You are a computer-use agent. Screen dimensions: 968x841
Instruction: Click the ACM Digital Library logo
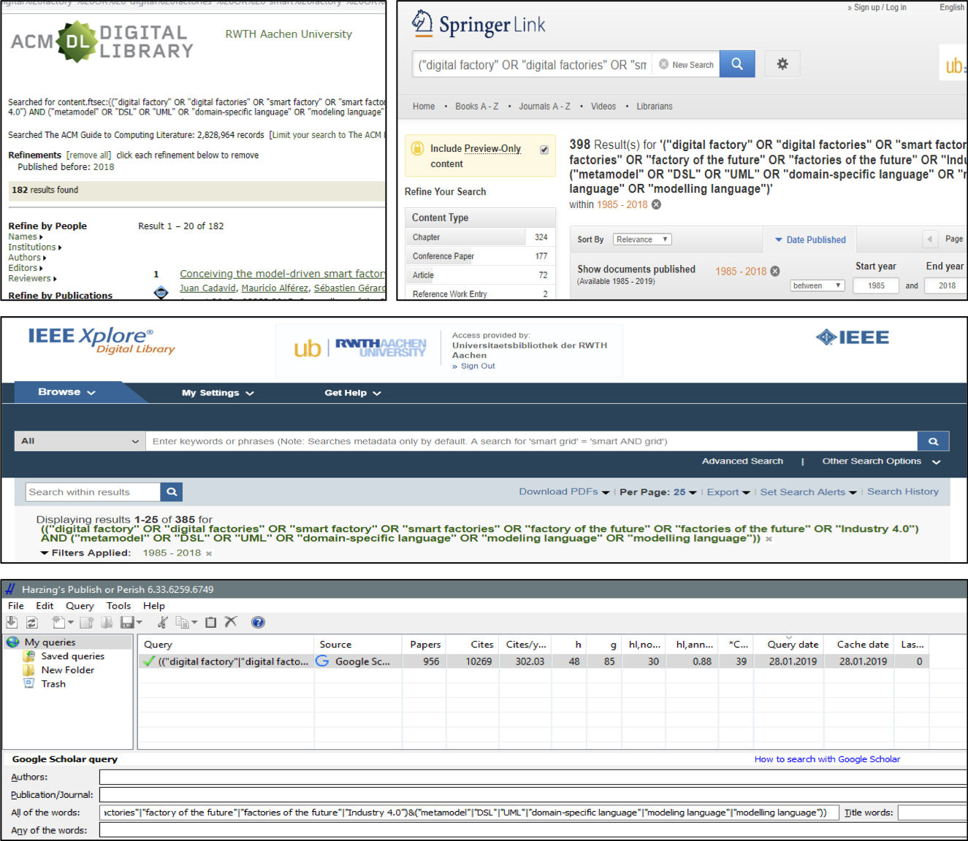(x=102, y=42)
